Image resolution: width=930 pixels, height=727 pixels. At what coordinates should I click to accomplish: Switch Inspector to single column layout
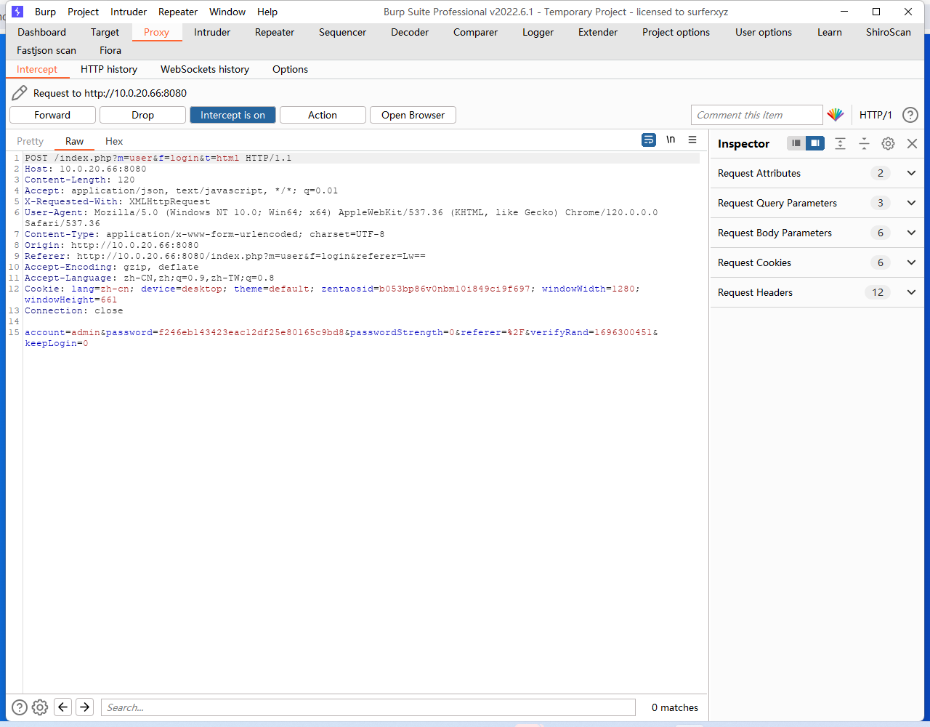pos(796,143)
